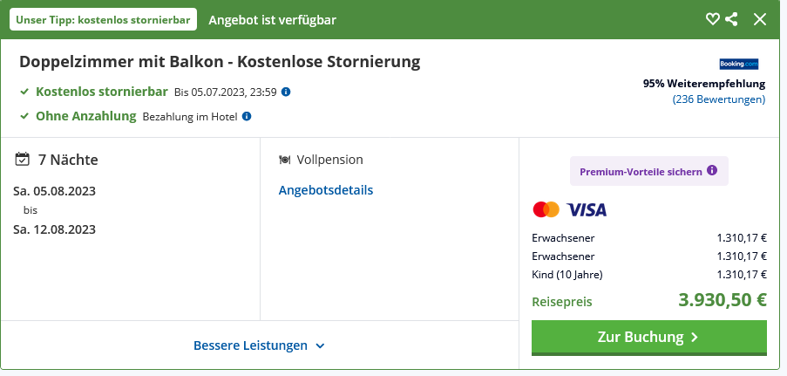Screen dimensions: 787x376
Task: Click the share icon in header
Action: tap(731, 19)
